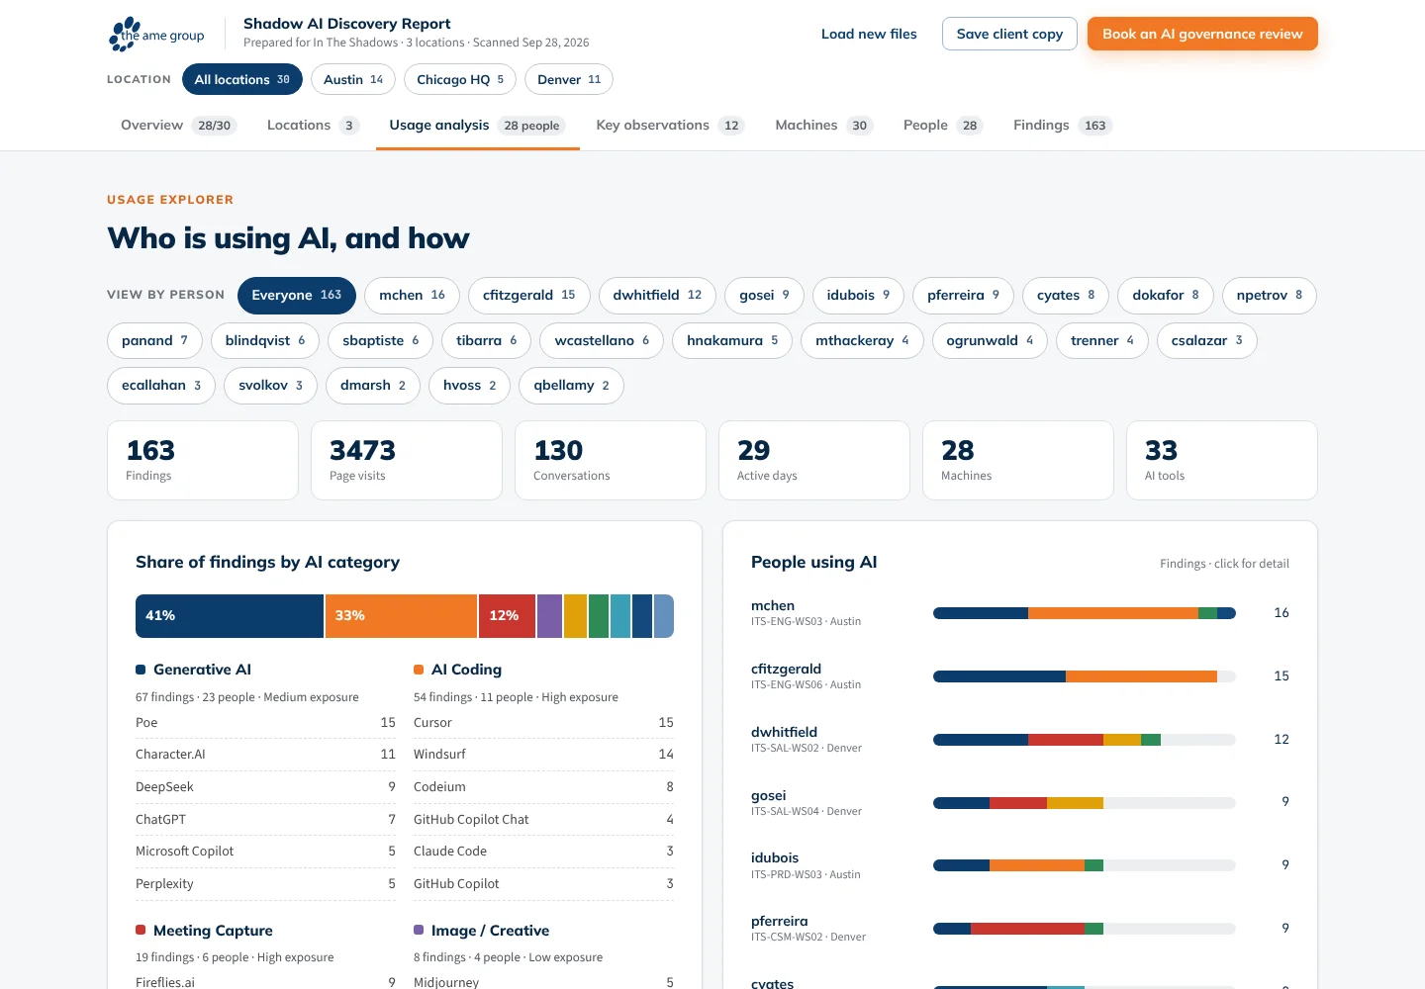The height and width of the screenshot is (989, 1425).
Task: Select the Everyone person chip
Action: click(297, 295)
